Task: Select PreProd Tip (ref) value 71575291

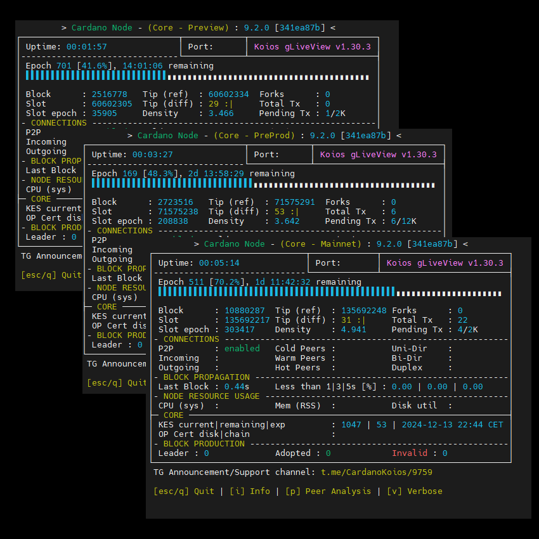Action: coord(295,202)
